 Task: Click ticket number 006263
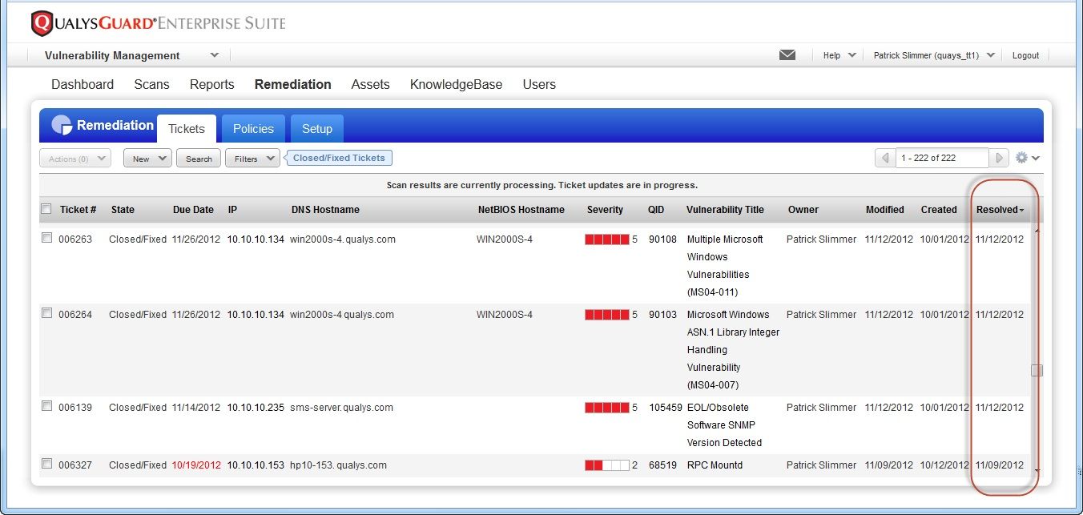coord(75,239)
